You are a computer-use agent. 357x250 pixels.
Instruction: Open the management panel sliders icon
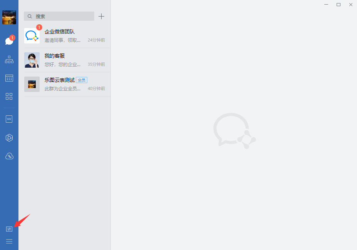coord(9,229)
